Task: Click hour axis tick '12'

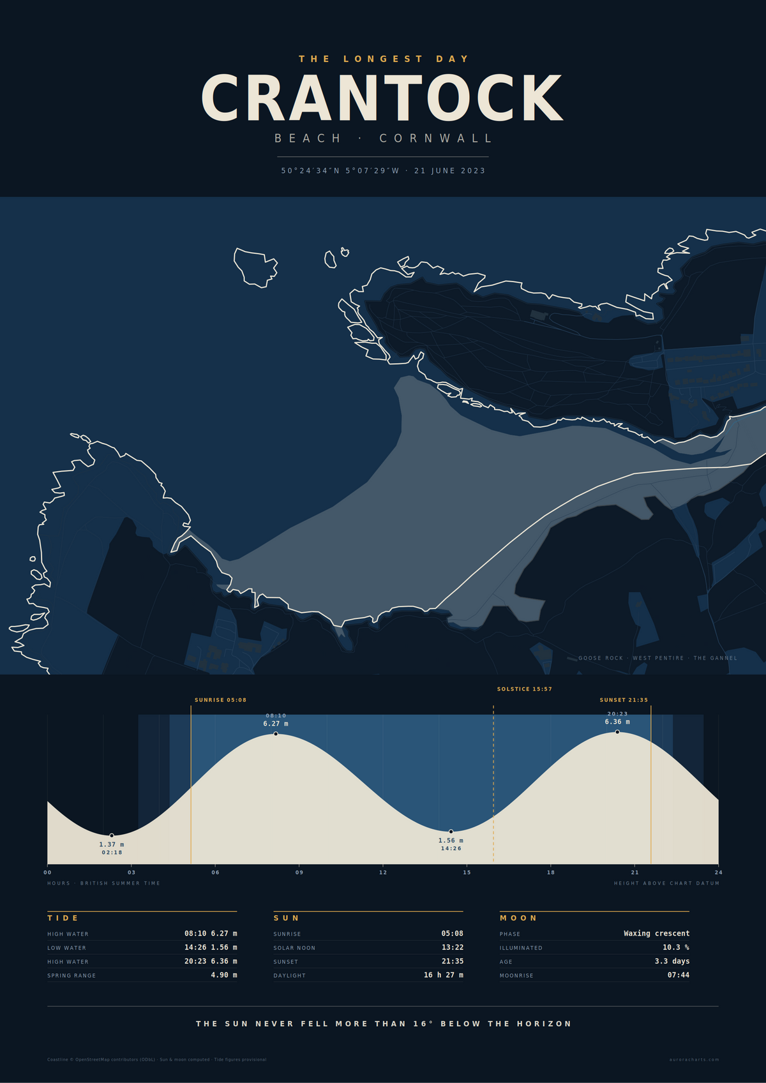Action: (x=383, y=872)
